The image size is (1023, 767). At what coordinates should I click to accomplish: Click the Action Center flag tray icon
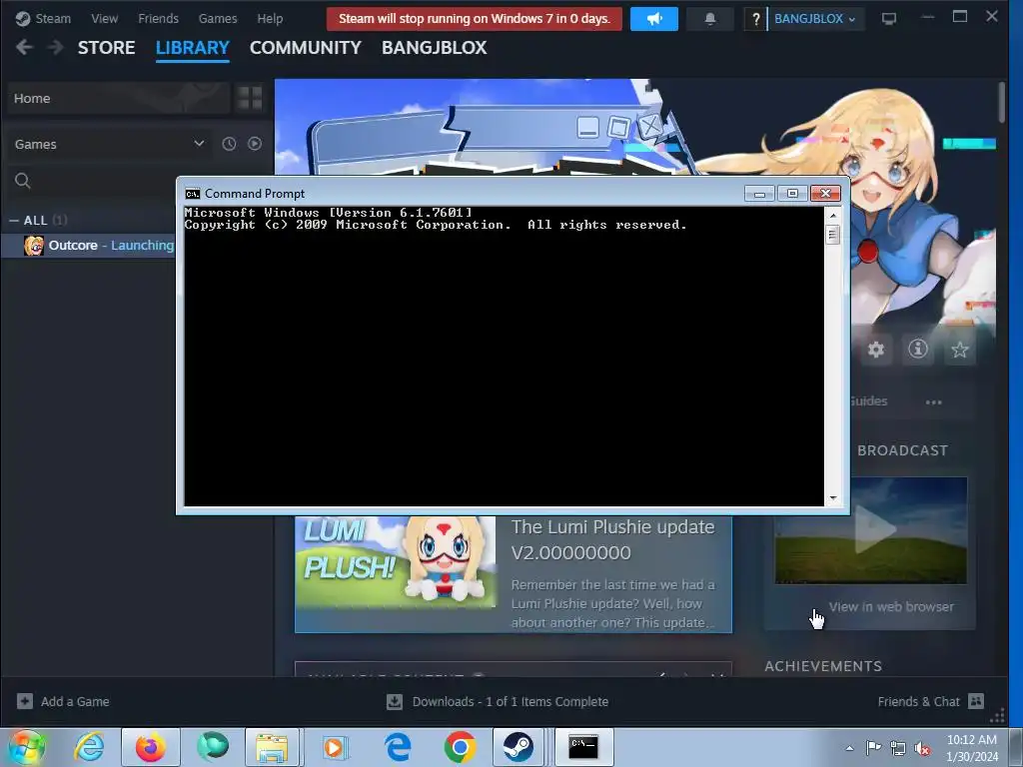pos(873,747)
